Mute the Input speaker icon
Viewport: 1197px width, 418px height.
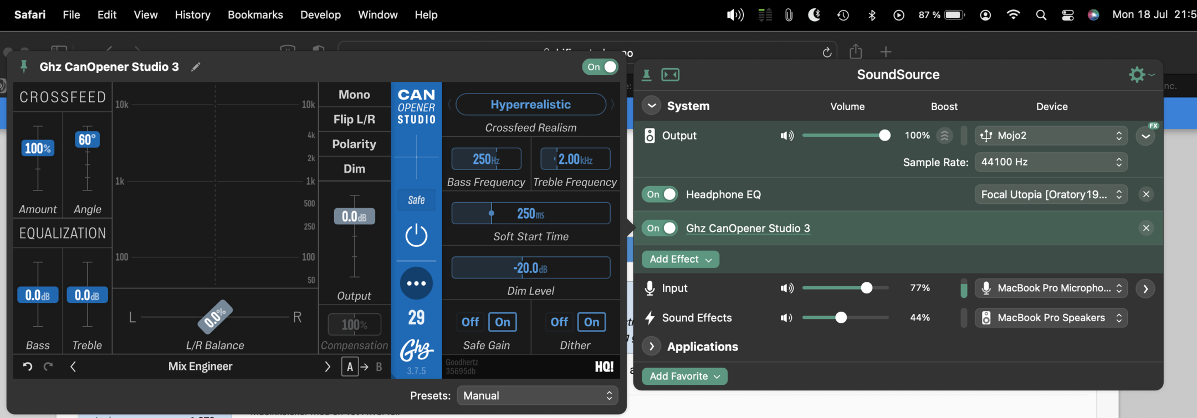[786, 288]
